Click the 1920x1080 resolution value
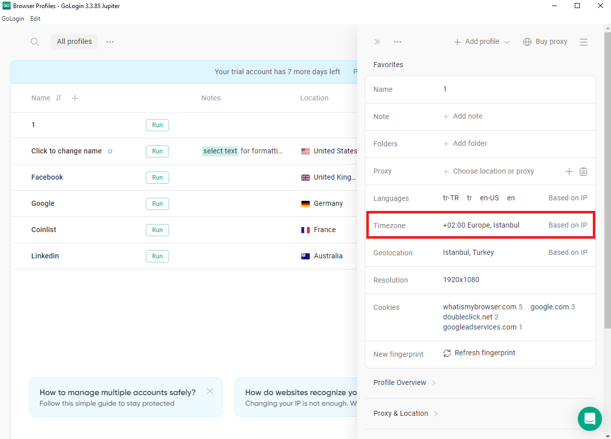This screenshot has height=439, width=611. [461, 280]
